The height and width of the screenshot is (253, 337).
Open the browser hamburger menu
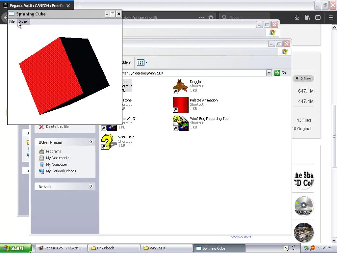[331, 17]
